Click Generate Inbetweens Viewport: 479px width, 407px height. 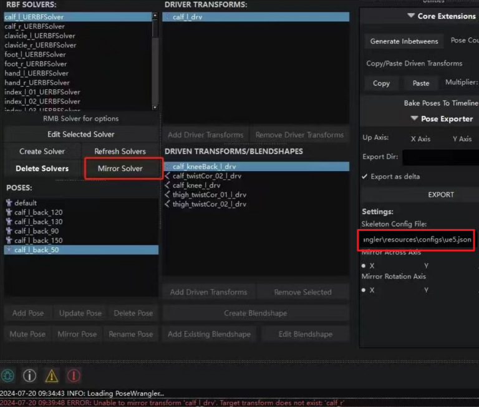[x=404, y=41]
